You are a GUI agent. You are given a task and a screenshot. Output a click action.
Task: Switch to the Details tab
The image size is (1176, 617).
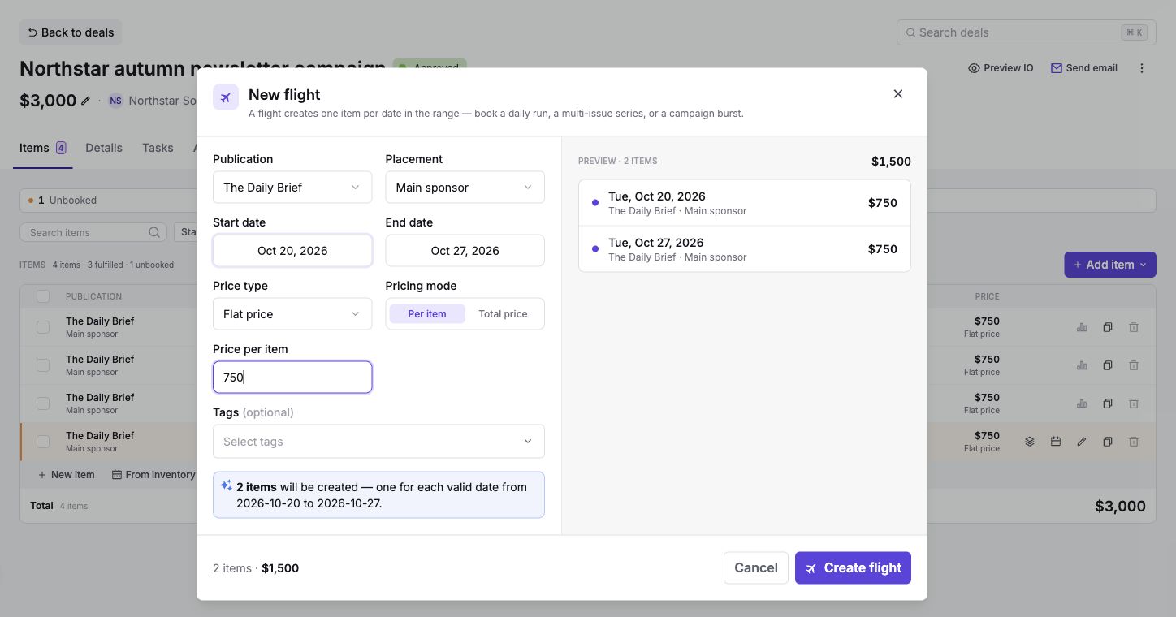click(x=104, y=148)
